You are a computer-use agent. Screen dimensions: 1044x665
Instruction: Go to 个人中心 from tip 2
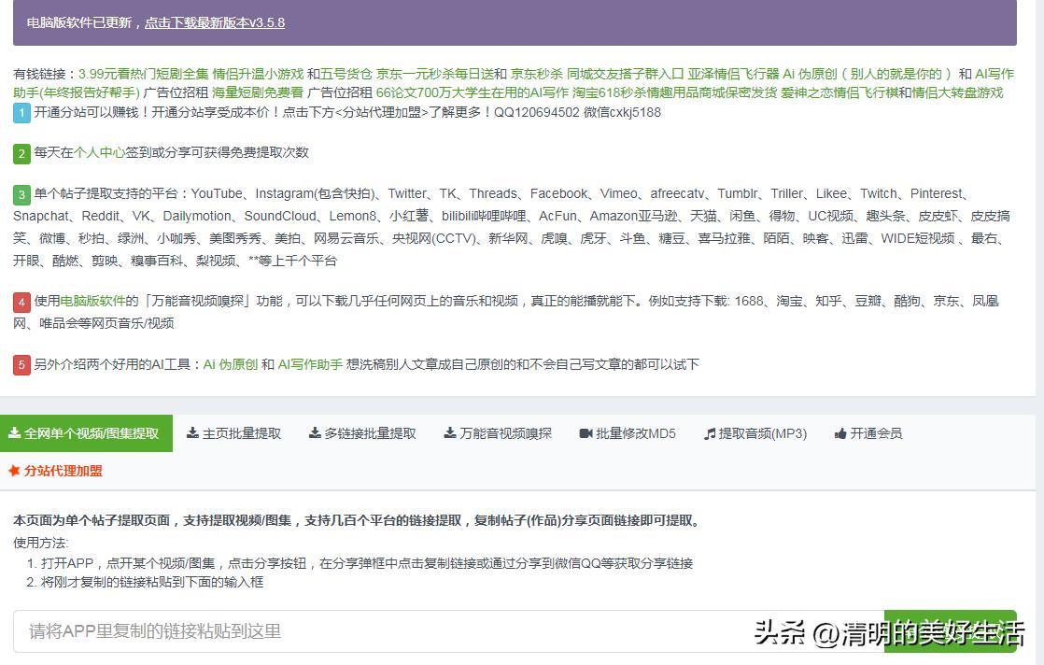coord(99,152)
